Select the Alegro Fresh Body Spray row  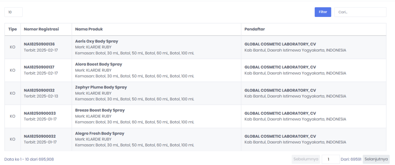coord(100,133)
